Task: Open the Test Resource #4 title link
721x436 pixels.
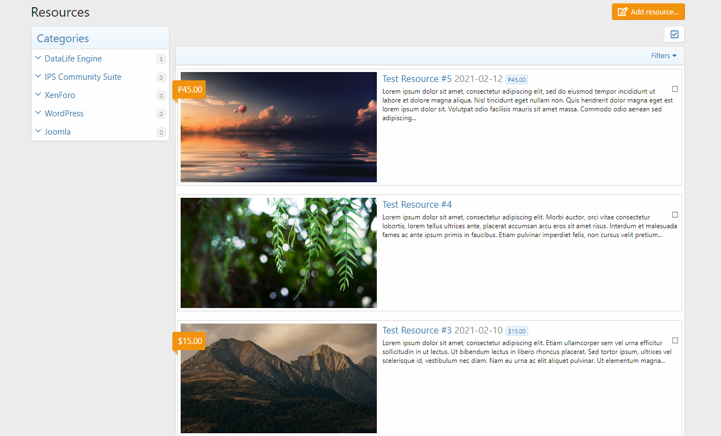Action: 417,204
